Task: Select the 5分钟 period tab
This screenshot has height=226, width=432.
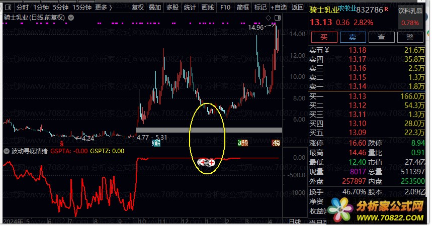Action: (61, 8)
